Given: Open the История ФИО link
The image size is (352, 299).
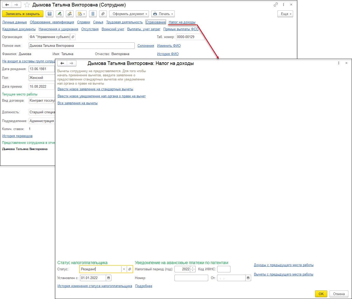Looking at the screenshot, I should point(168,54).
